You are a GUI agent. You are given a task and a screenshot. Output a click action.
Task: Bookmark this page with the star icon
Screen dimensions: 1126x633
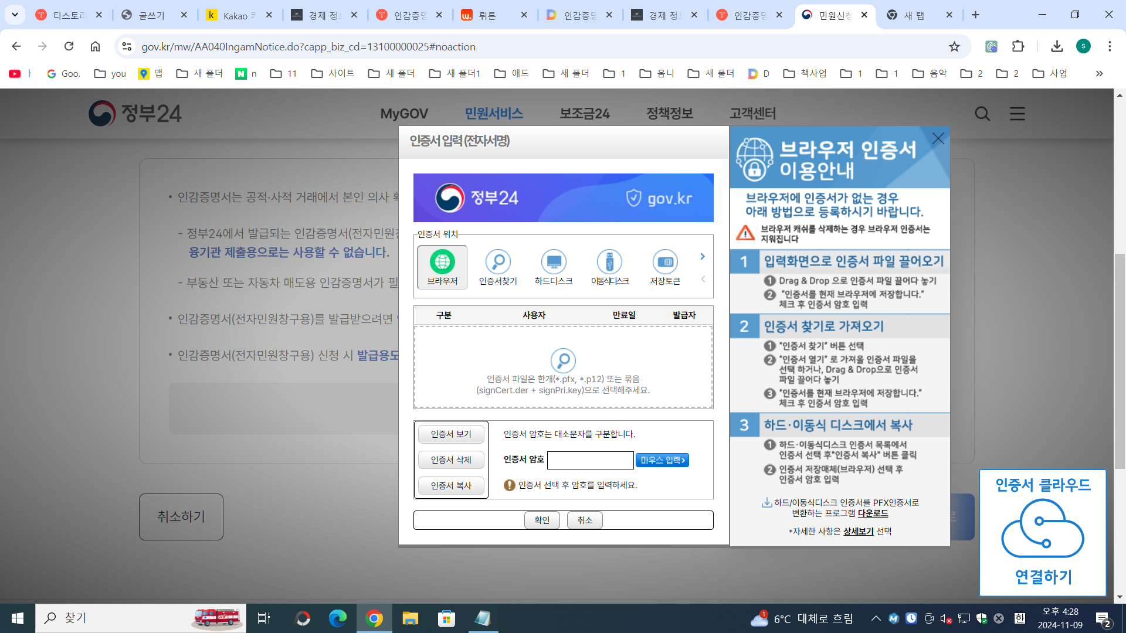[954, 46]
